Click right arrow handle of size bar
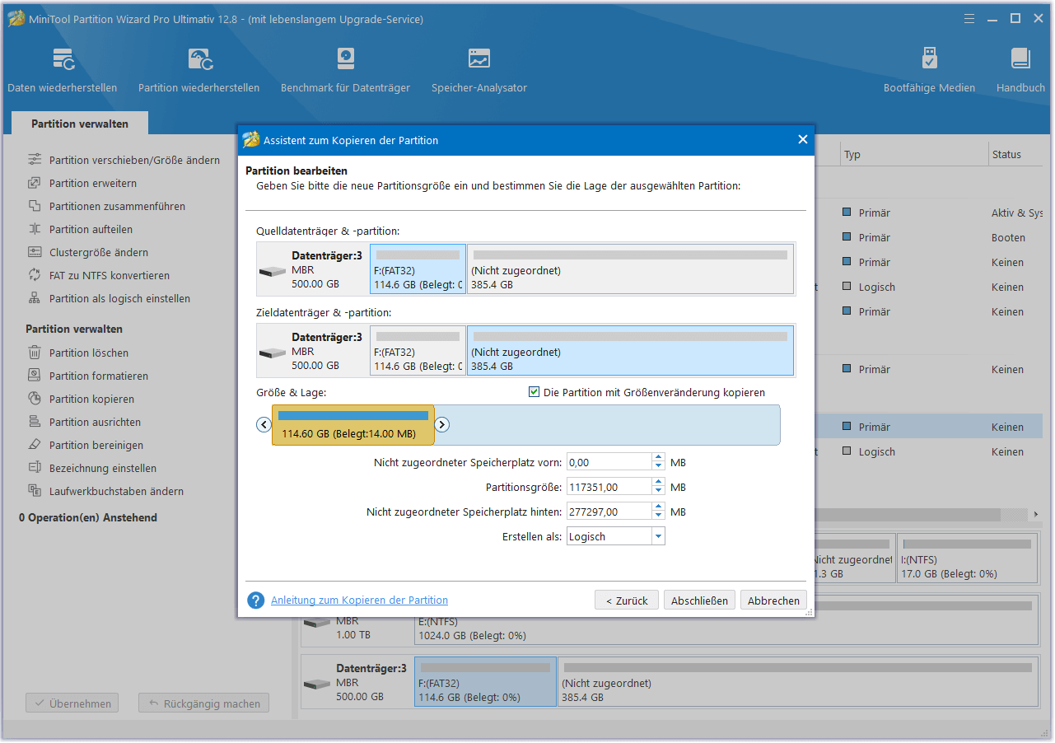 (441, 425)
